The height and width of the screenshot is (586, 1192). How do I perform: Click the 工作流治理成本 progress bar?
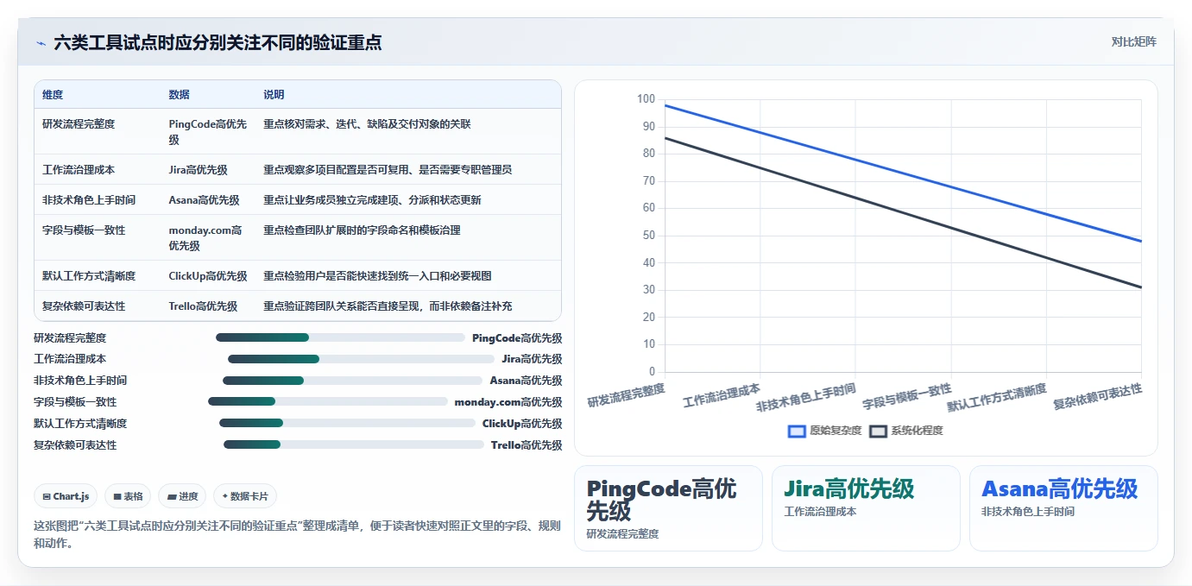[x=361, y=359]
